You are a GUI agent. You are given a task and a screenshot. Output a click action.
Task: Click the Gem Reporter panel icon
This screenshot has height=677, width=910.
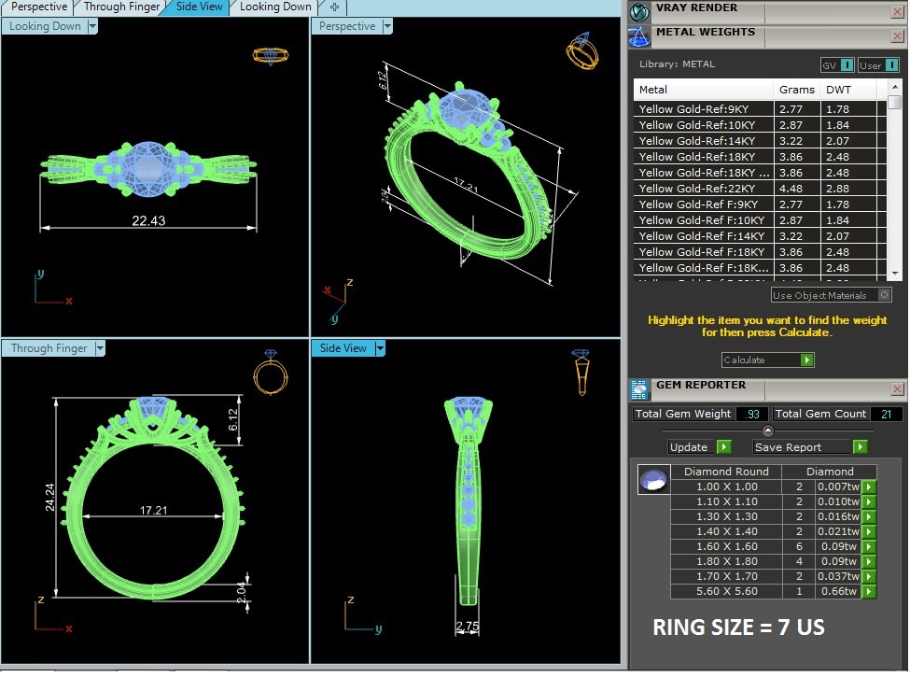click(639, 389)
